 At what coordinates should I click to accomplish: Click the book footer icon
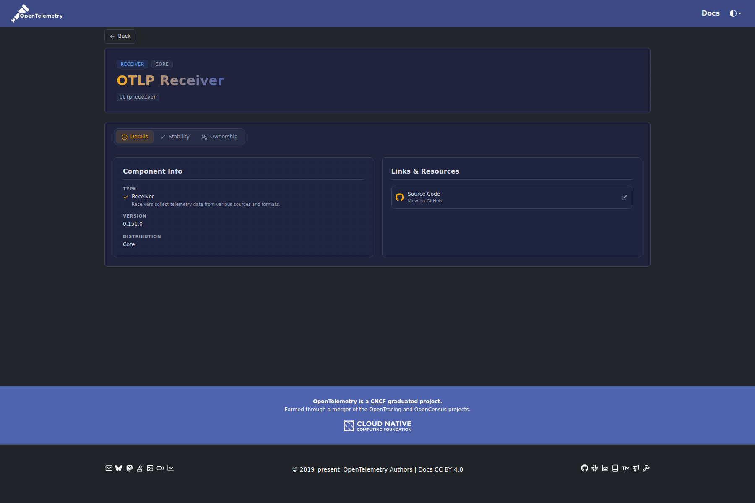coord(615,468)
